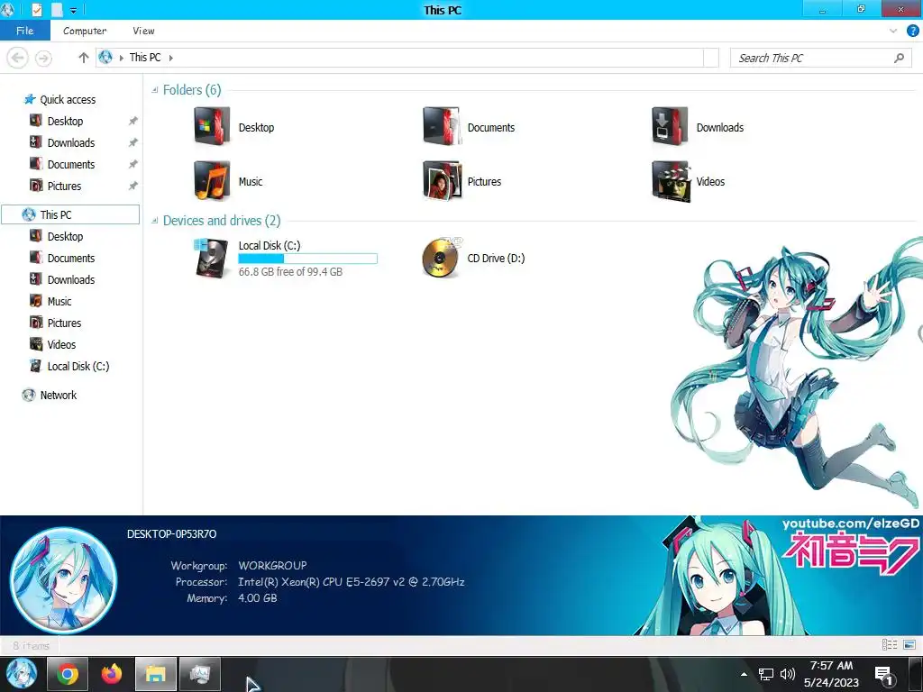Select Local Disk (C:) in navigation pane
Viewport: 923px width, 692px height.
tap(78, 366)
